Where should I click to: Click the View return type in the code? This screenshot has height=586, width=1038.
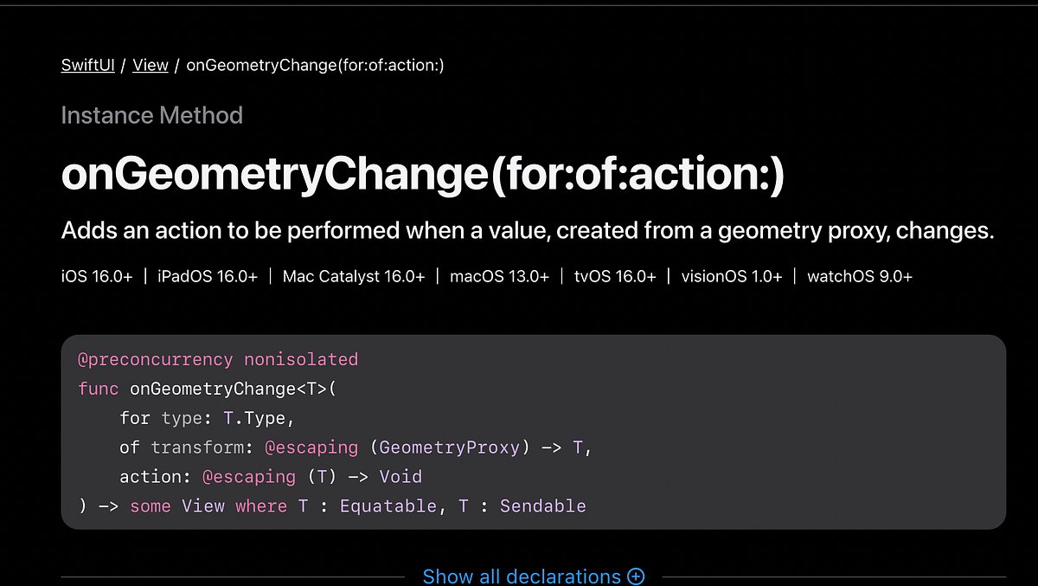203,506
